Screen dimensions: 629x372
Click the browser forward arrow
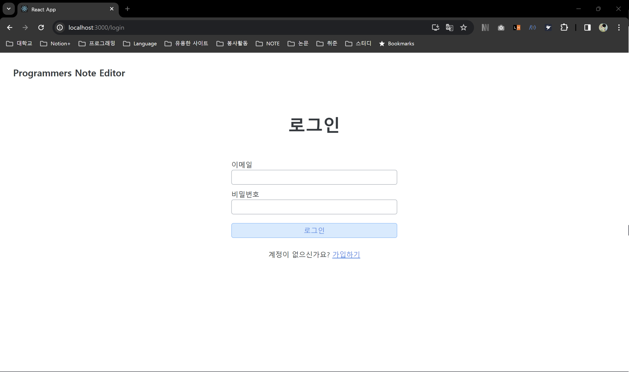25,28
